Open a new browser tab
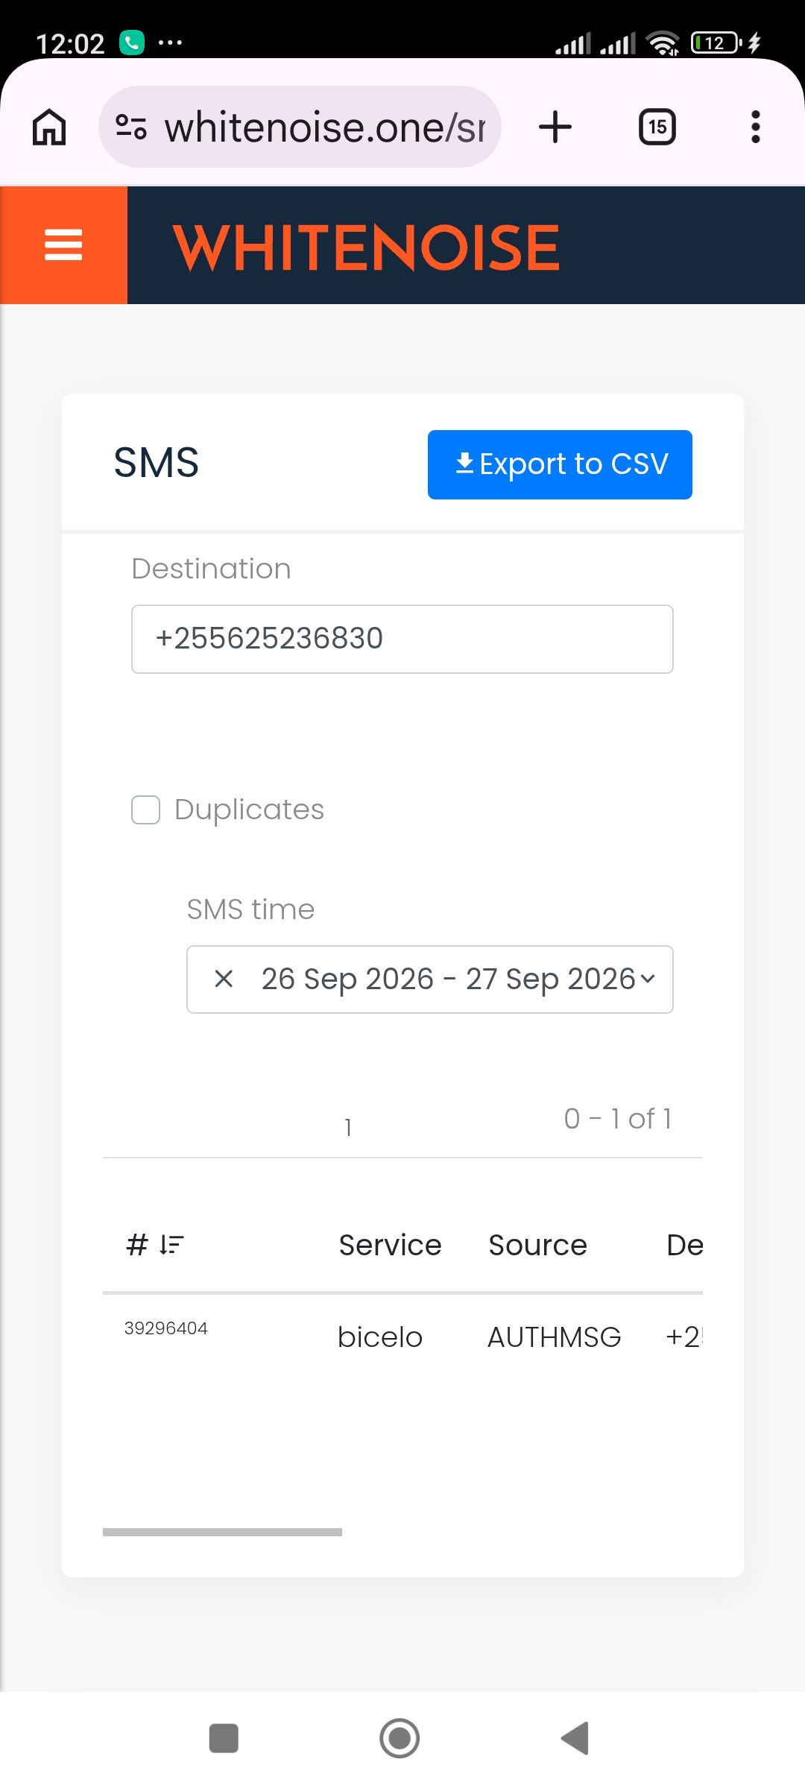The width and height of the screenshot is (805, 1789). pos(555,127)
